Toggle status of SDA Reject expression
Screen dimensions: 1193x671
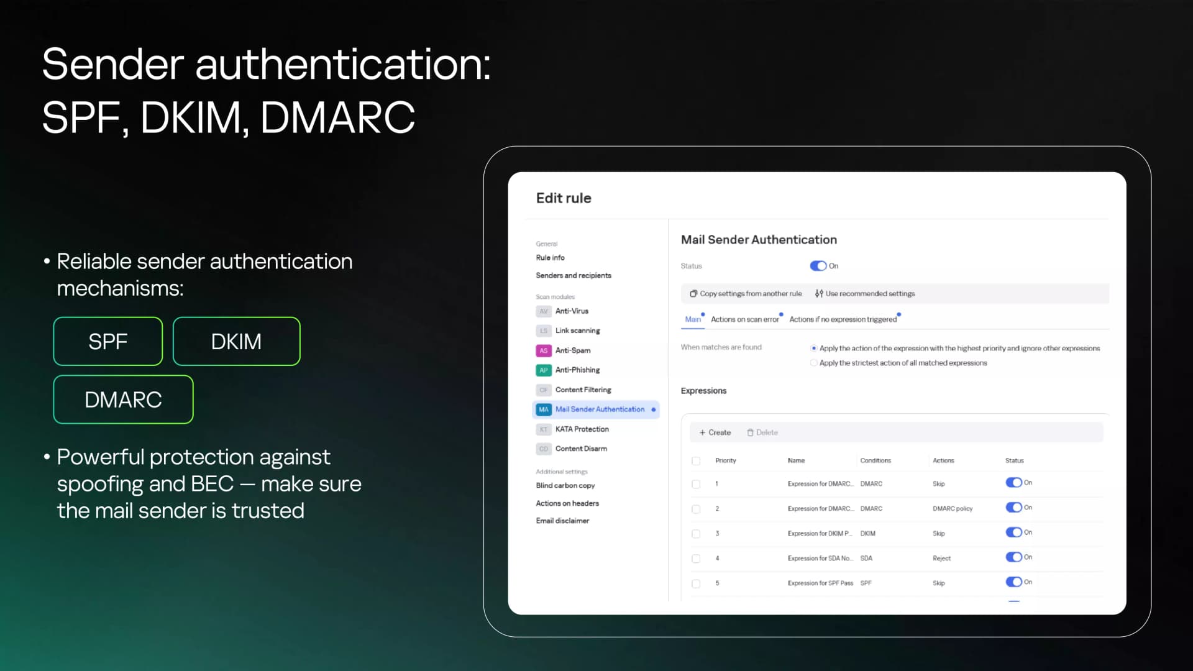click(1013, 557)
